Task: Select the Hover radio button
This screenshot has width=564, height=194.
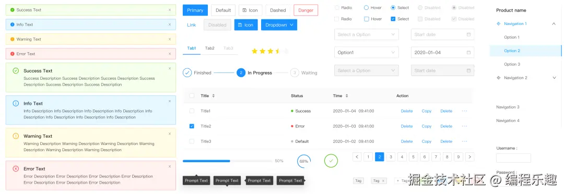Action: pyautogui.click(x=367, y=7)
